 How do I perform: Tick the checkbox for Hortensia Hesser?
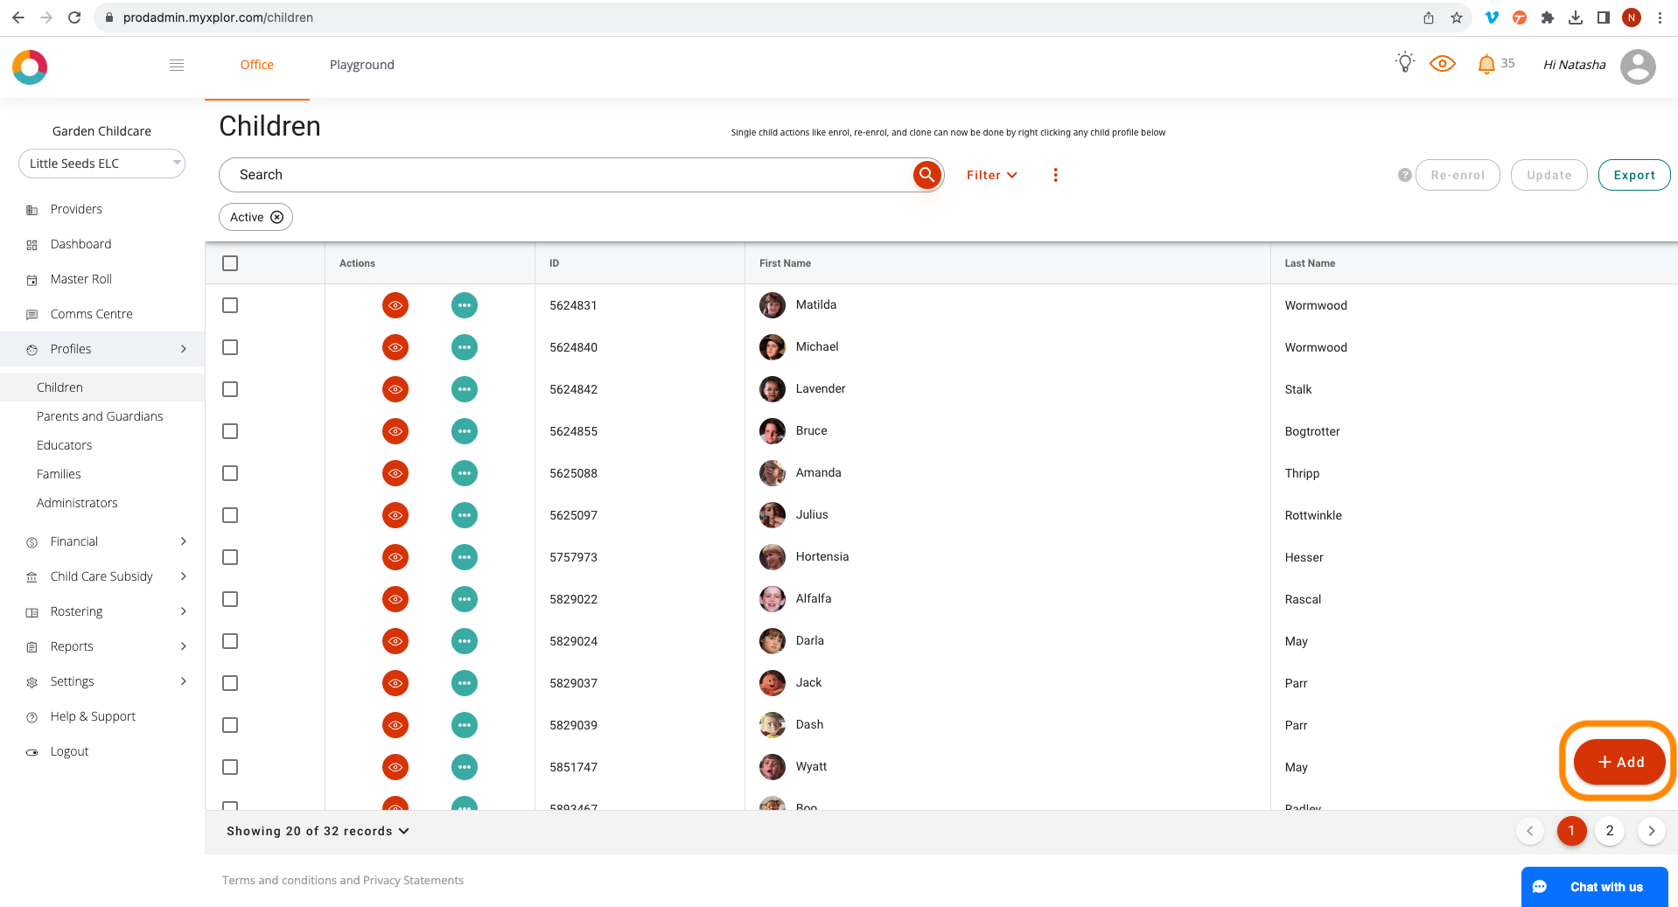pyautogui.click(x=230, y=557)
